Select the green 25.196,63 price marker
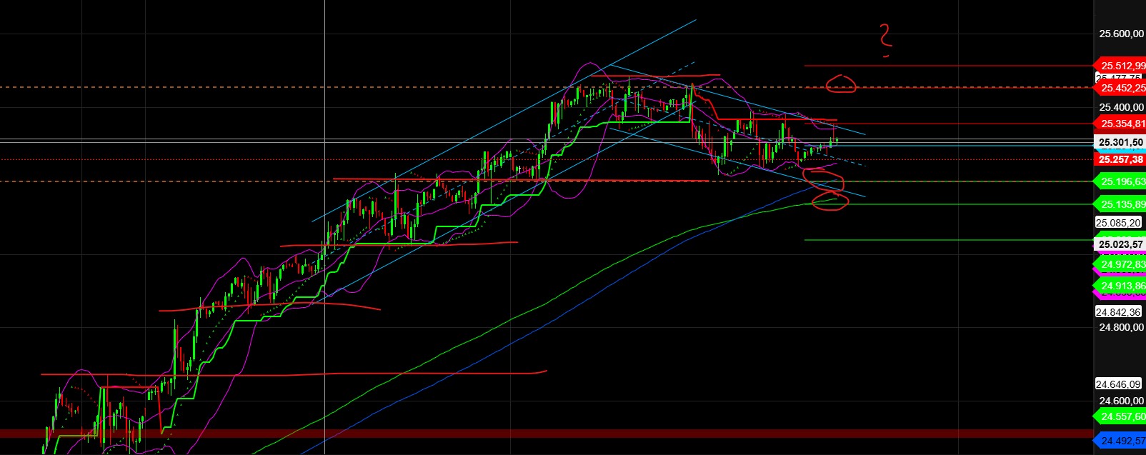The height and width of the screenshot is (455, 1146). click(x=1122, y=181)
